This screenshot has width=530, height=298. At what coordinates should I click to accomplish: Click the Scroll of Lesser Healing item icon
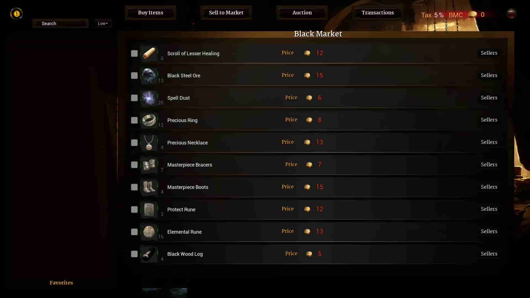[x=149, y=53]
